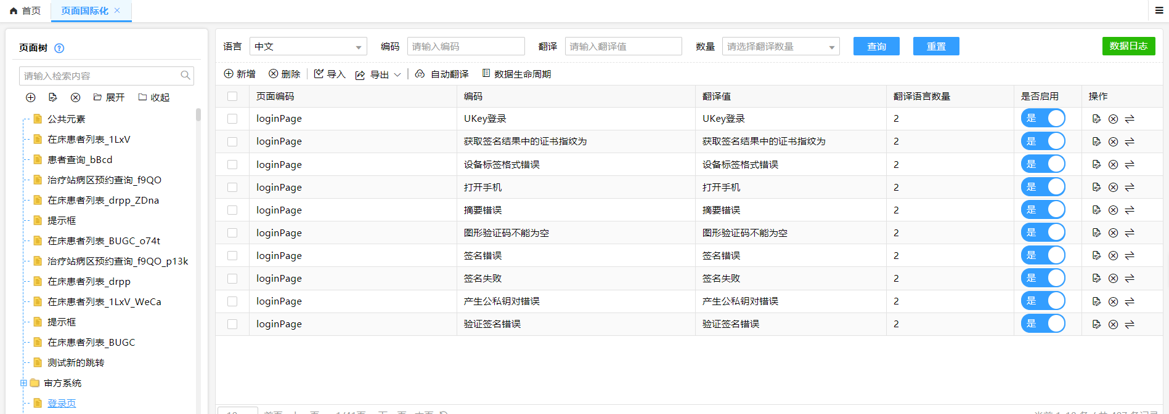
Task: Click the delete icon for 打开手机 row
Action: [x=1113, y=188]
